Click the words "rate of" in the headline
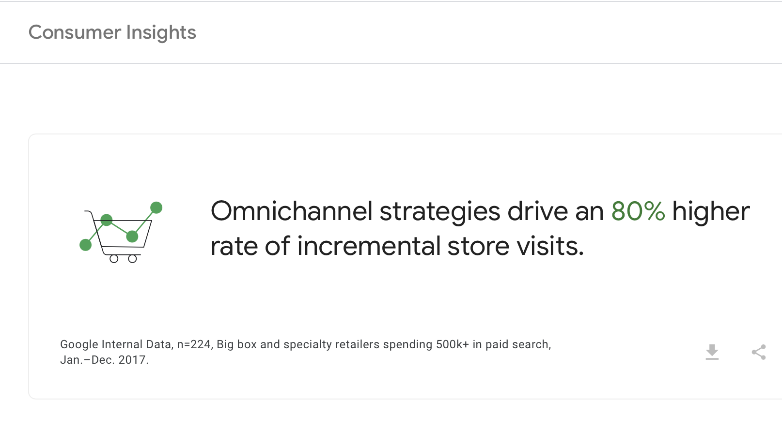 point(250,246)
